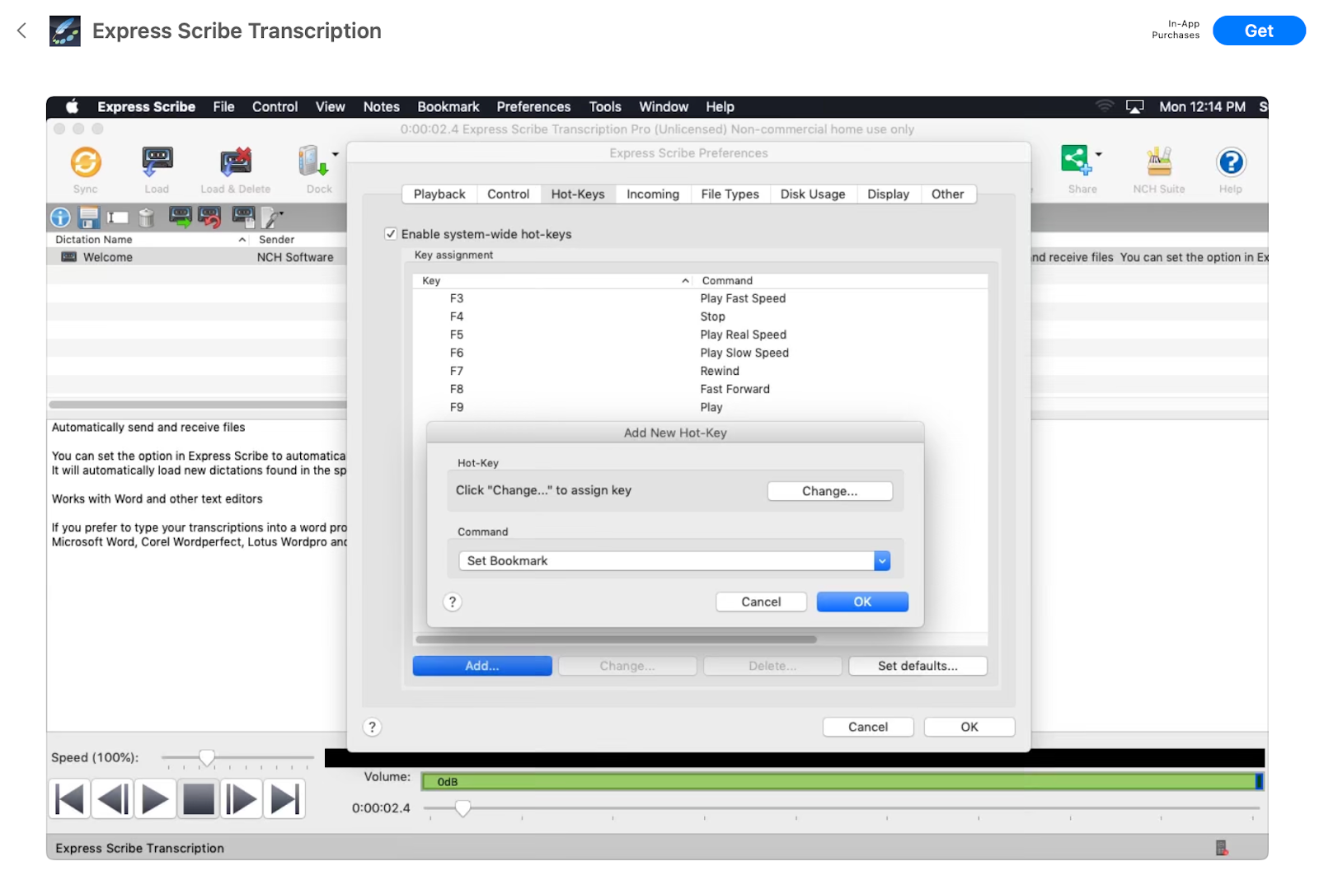Open the NCH Suite toolbar icon
1319x880 pixels.
click(1159, 161)
